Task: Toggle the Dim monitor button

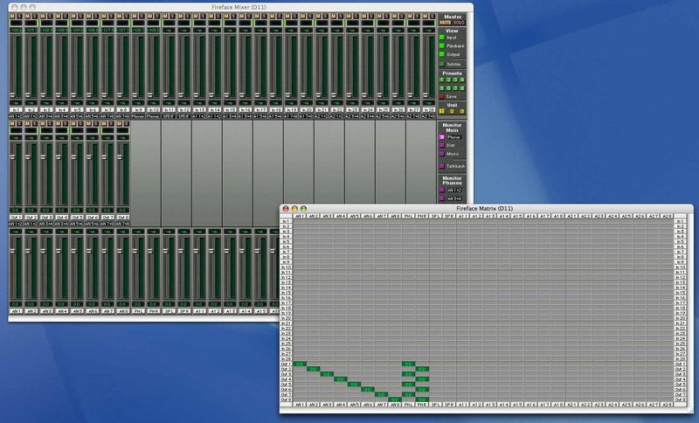Action: [x=442, y=145]
